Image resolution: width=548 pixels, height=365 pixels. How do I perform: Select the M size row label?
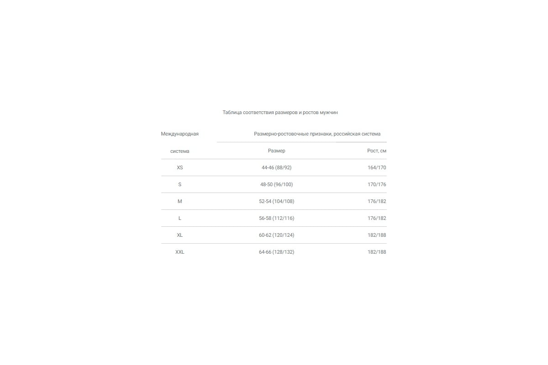tap(179, 202)
